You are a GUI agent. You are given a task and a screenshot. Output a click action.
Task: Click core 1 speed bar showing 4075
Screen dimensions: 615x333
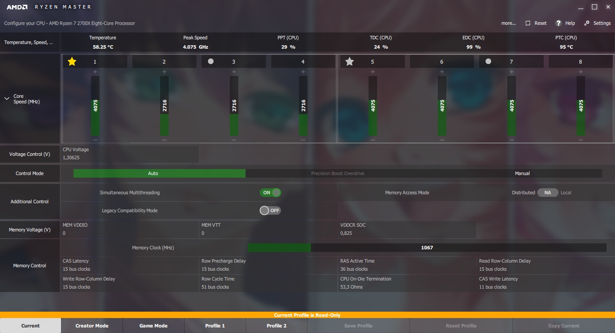[95, 106]
